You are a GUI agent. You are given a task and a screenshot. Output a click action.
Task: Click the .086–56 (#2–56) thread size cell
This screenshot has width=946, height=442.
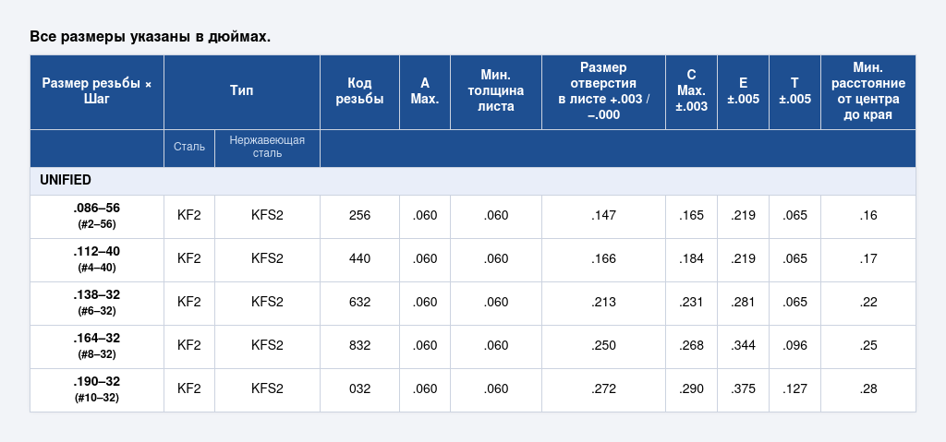[x=96, y=216]
